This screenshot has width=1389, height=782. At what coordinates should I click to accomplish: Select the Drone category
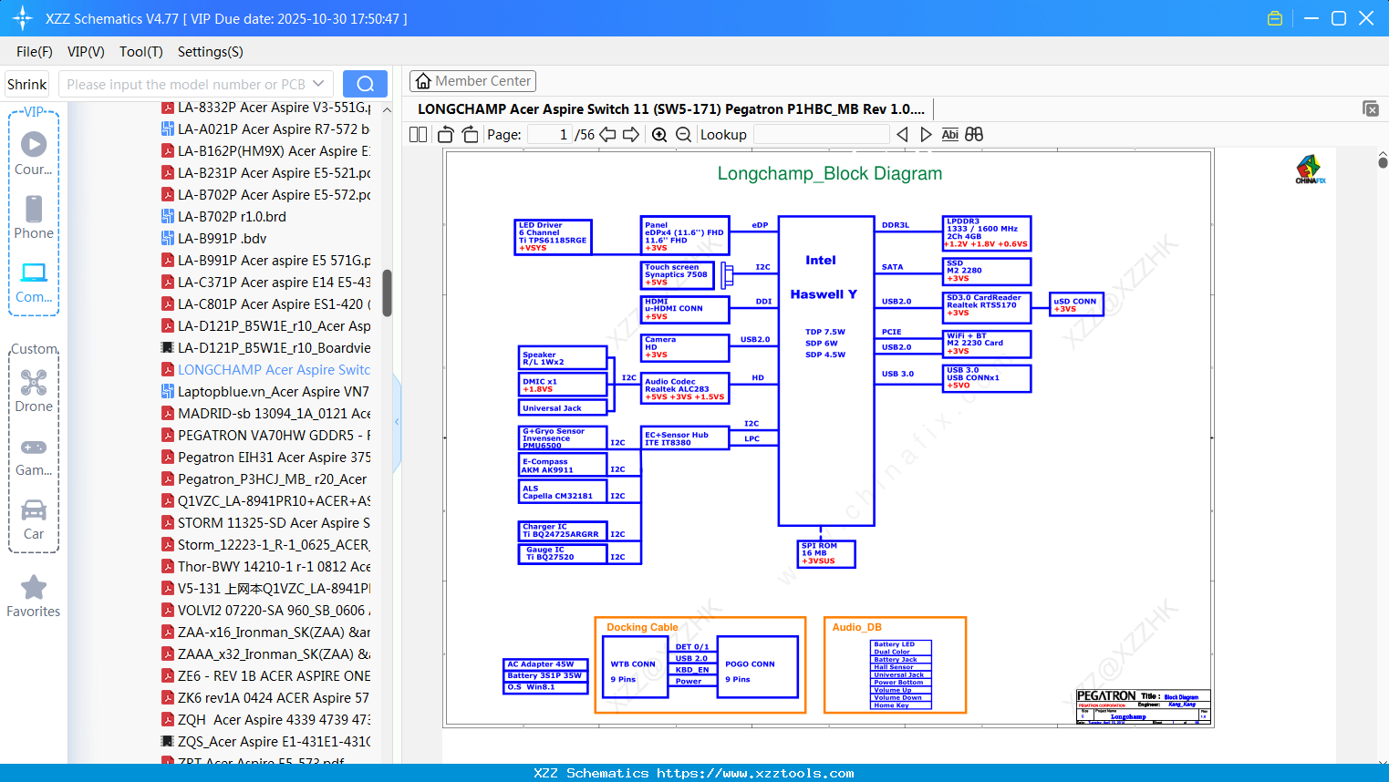coord(34,391)
